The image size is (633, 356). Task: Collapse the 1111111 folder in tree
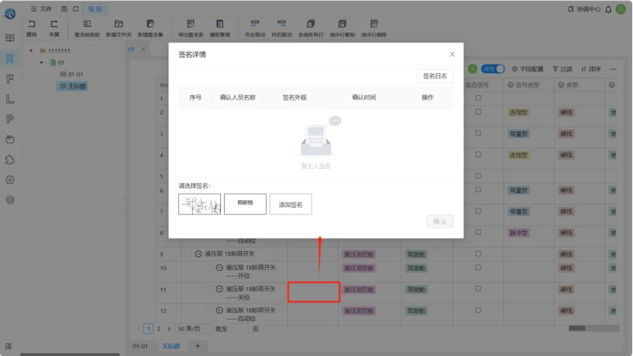31,51
